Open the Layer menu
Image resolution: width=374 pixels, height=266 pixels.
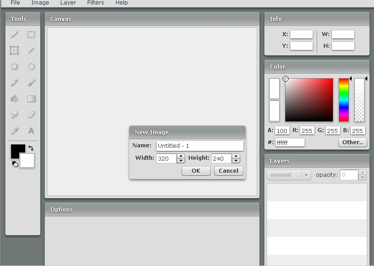pos(68,3)
